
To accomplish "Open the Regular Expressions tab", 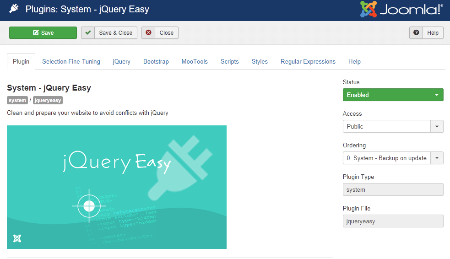I will point(308,61).
